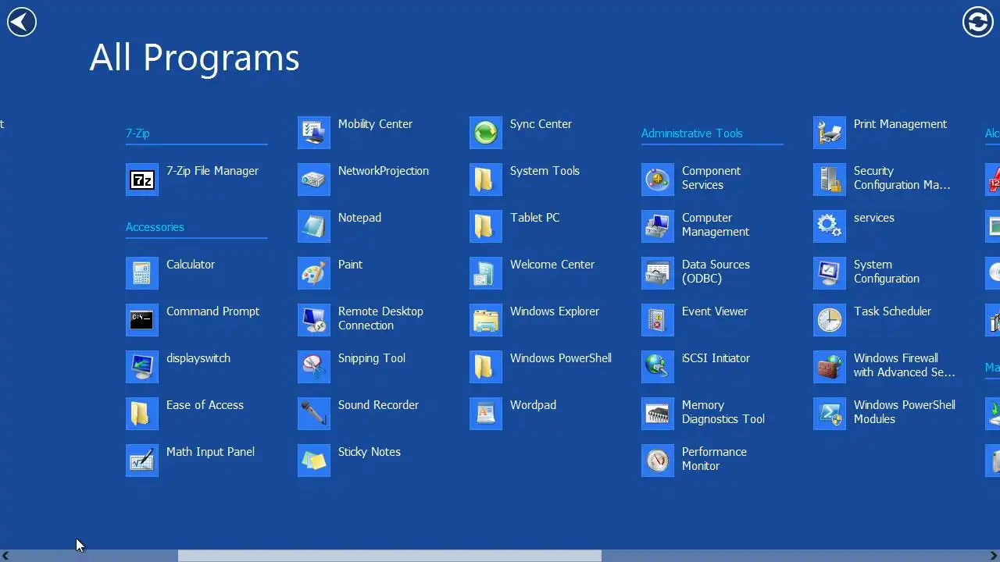Refresh the All Programs list

977,22
